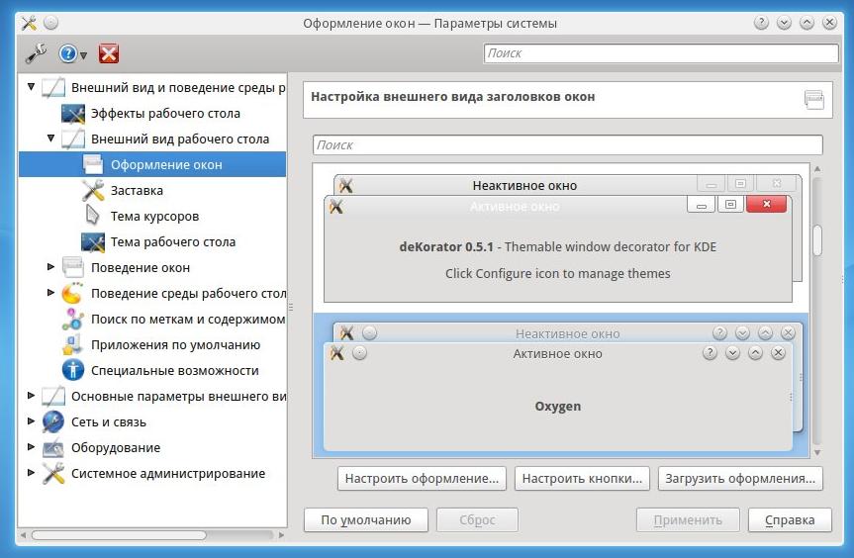Open the help question mark toolbar icon
The image size is (854, 558).
tap(67, 53)
